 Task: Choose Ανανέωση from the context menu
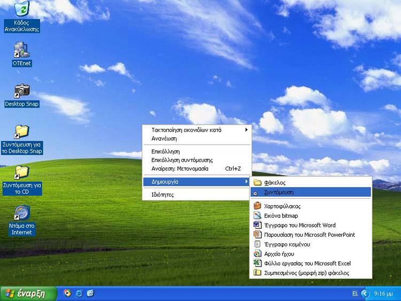point(197,138)
